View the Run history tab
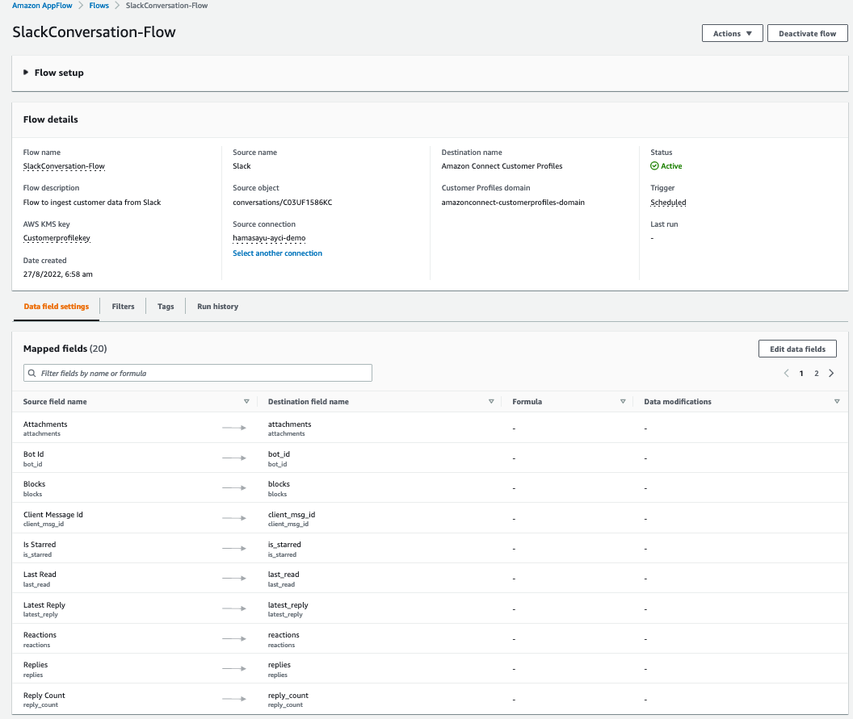853x719 pixels. pos(217,307)
